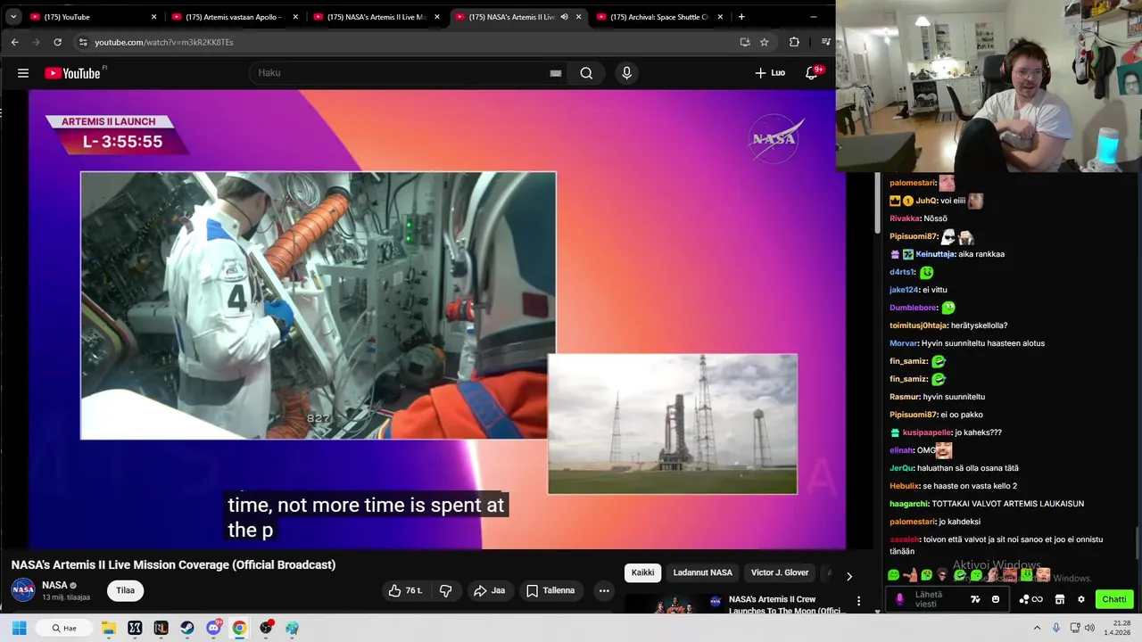This screenshot has height=642, width=1142.
Task: Open File Explorer from taskbar
Action: pyautogui.click(x=109, y=628)
